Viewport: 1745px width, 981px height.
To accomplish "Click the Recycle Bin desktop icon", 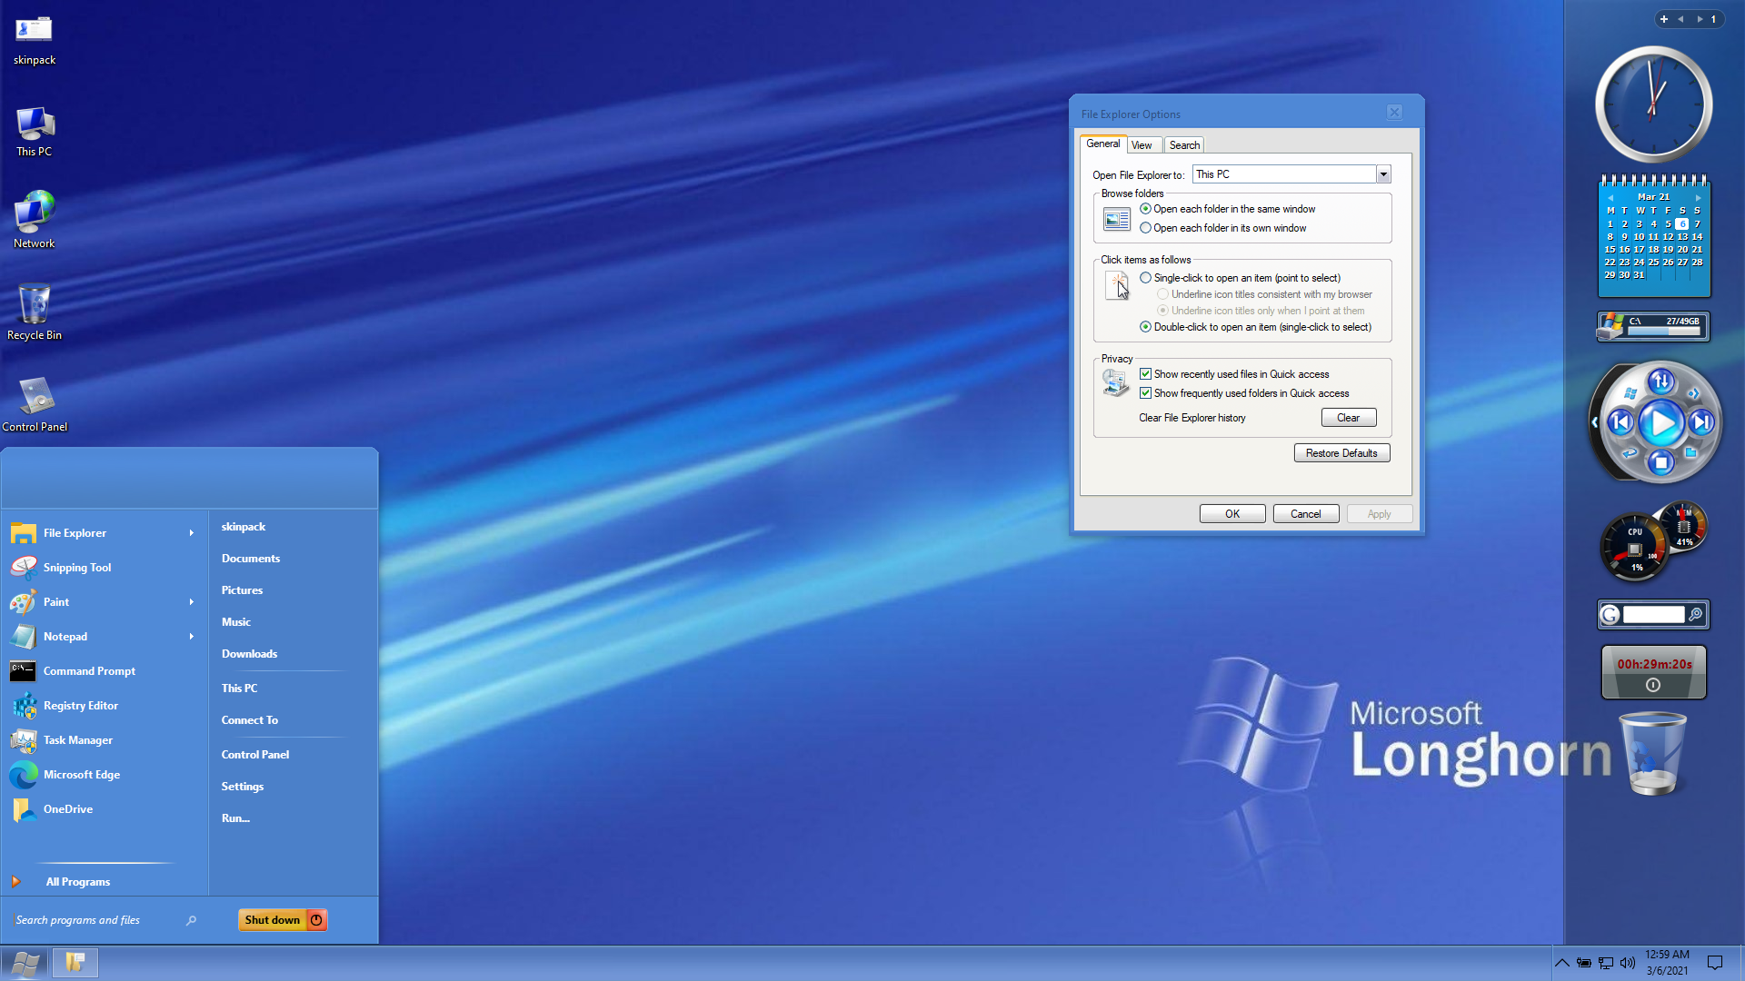I will 35,312.
